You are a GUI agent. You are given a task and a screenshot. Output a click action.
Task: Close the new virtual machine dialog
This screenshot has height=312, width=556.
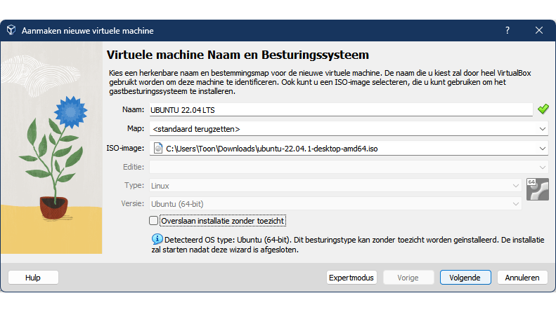[539, 30]
